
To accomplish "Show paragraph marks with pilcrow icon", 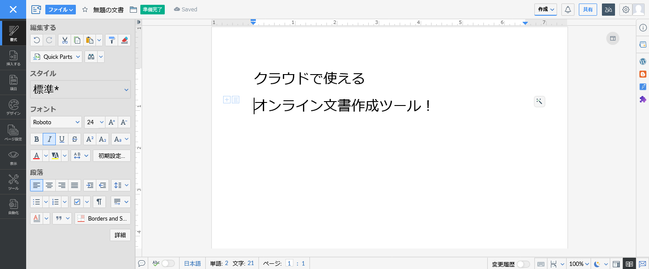I will pyautogui.click(x=99, y=202).
